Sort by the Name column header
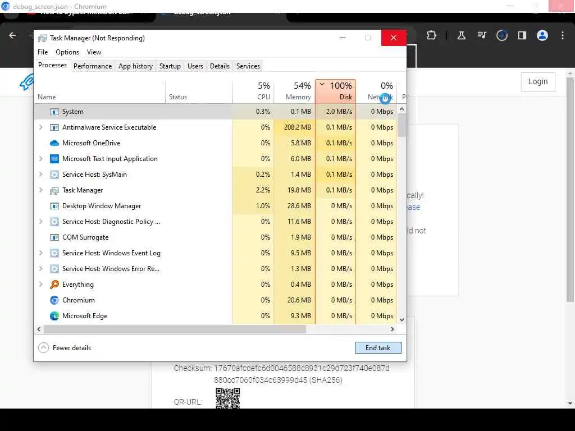The image size is (575, 431). (100, 91)
